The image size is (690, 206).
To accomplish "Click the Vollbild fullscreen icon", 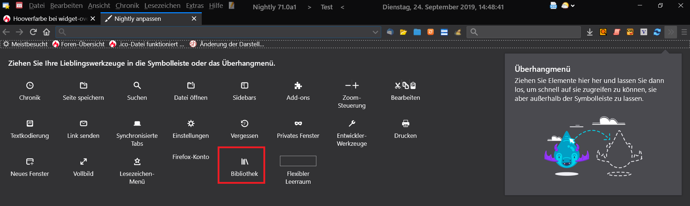I will coord(83,161).
